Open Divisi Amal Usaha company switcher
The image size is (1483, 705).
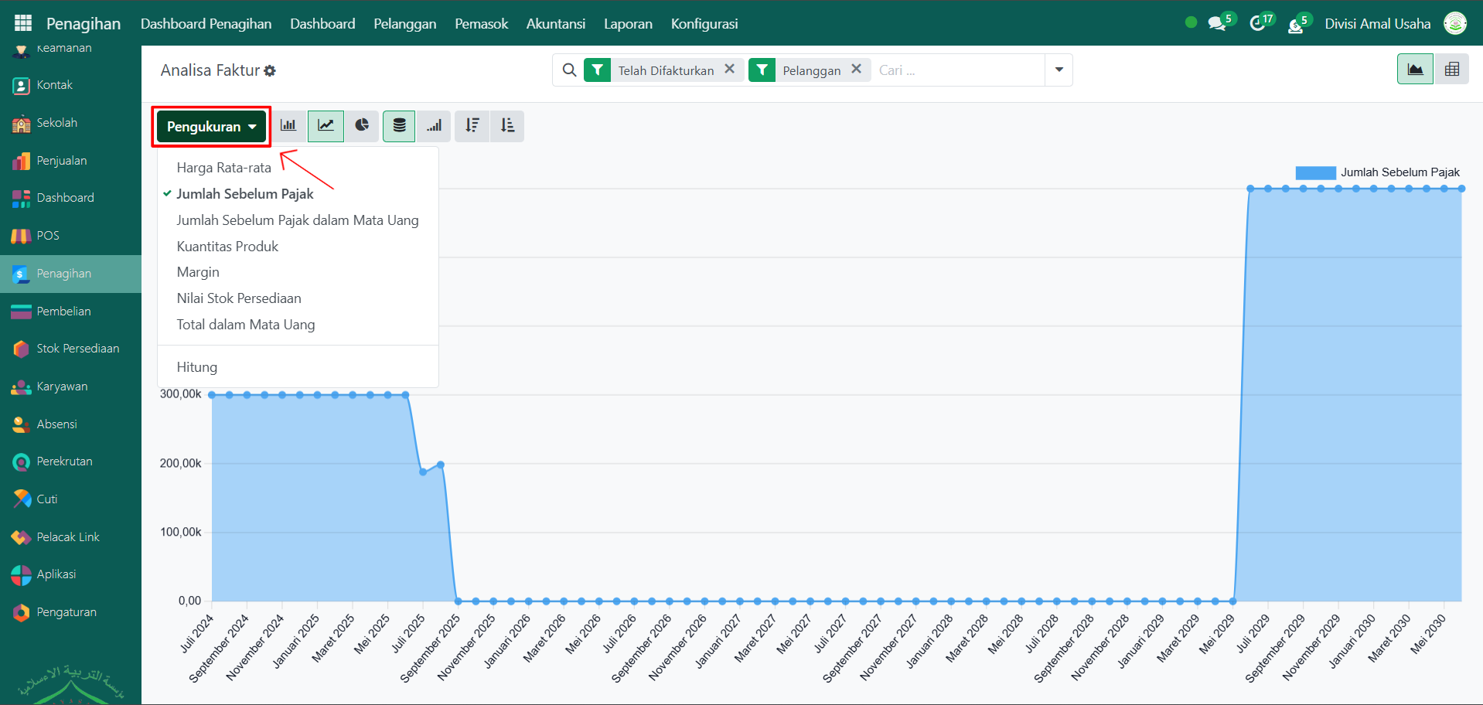(x=1377, y=24)
